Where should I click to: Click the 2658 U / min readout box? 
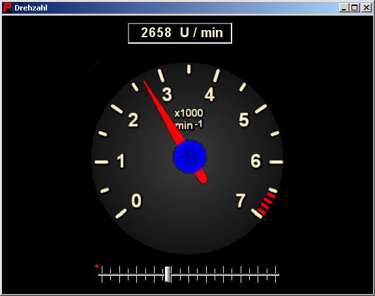pyautogui.click(x=180, y=33)
